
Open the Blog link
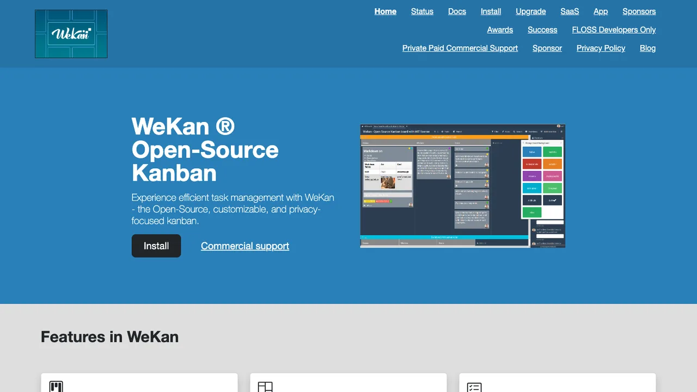[647, 48]
